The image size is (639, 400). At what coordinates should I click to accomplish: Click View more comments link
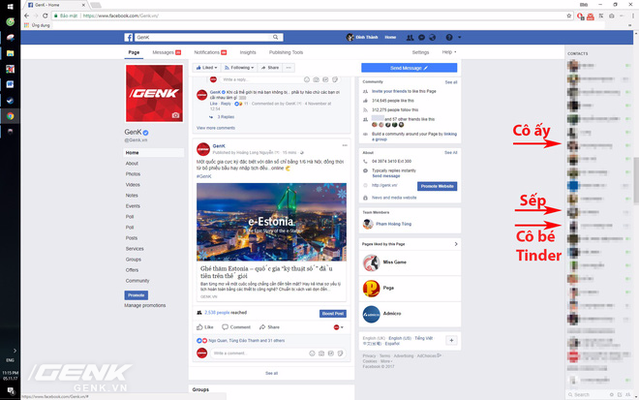(x=216, y=128)
